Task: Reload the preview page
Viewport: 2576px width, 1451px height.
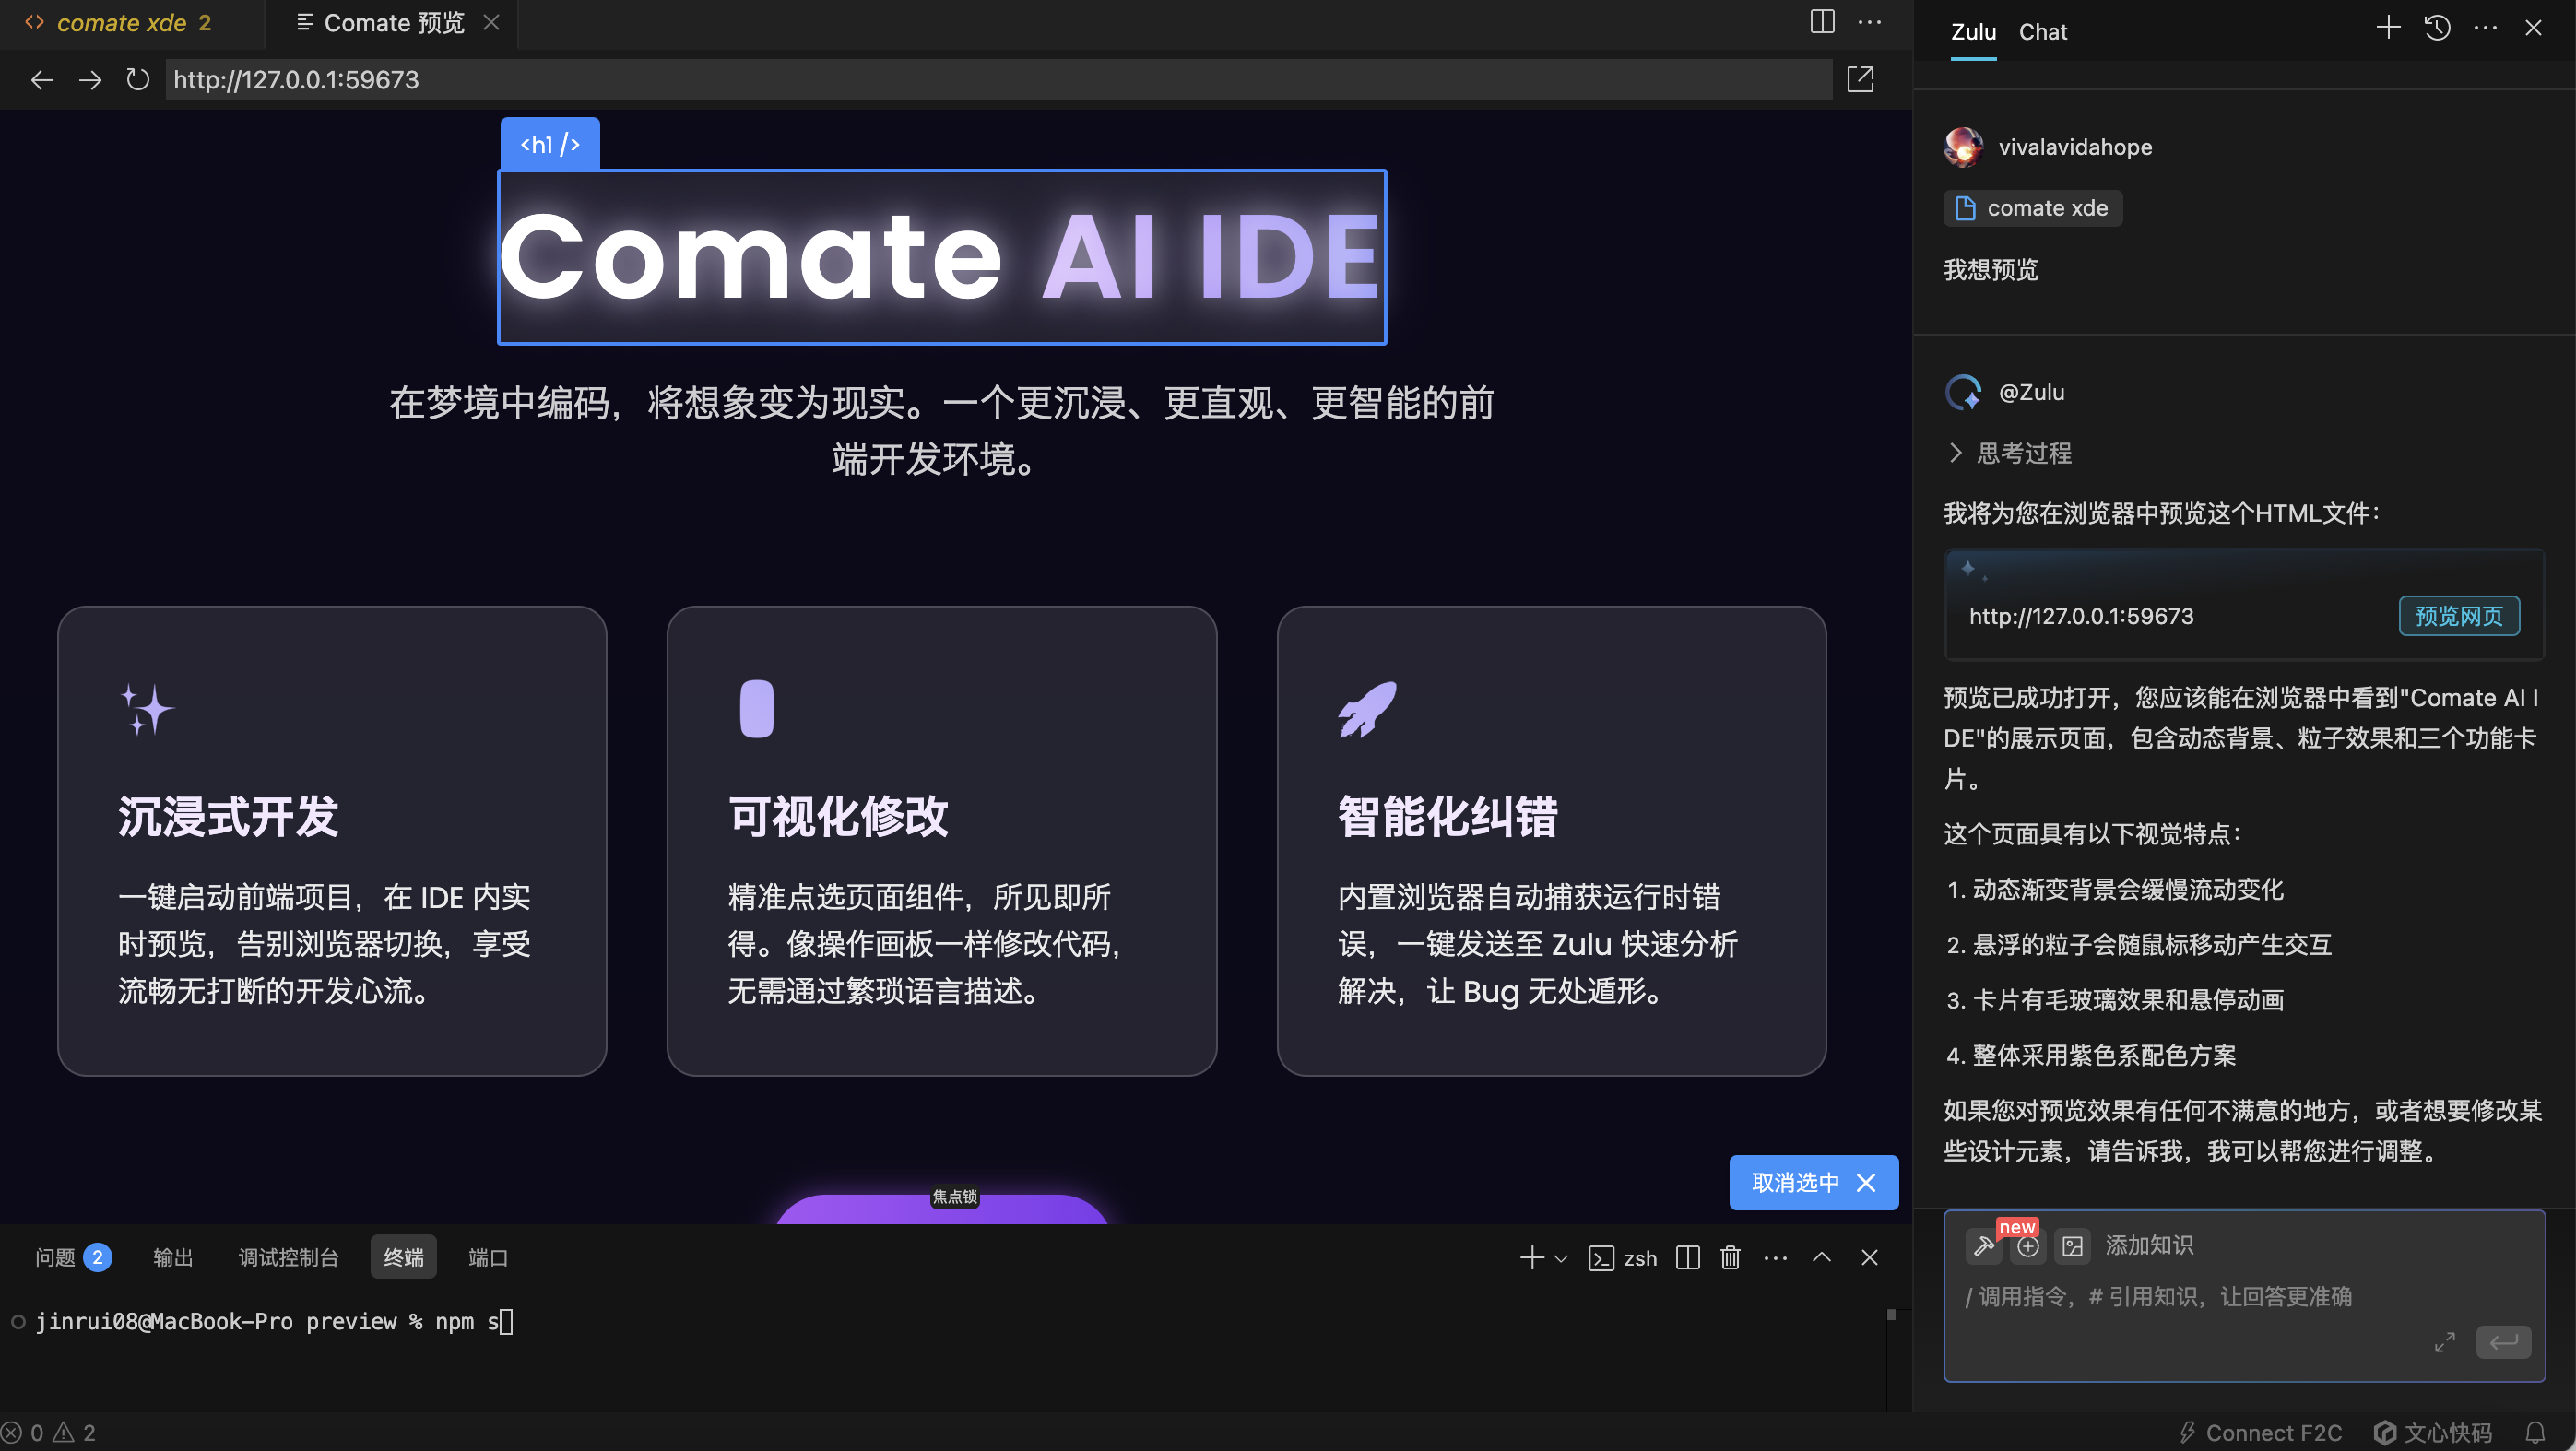Action: click(137, 80)
